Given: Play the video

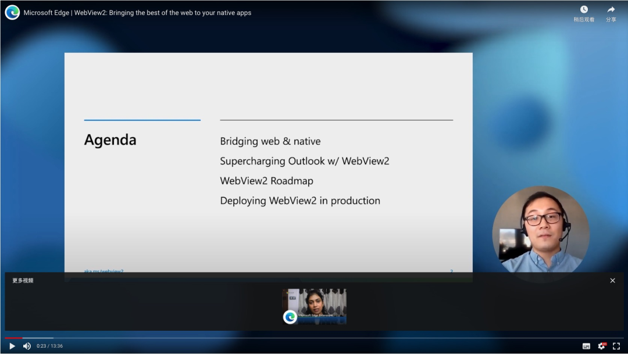Looking at the screenshot, I should point(12,346).
